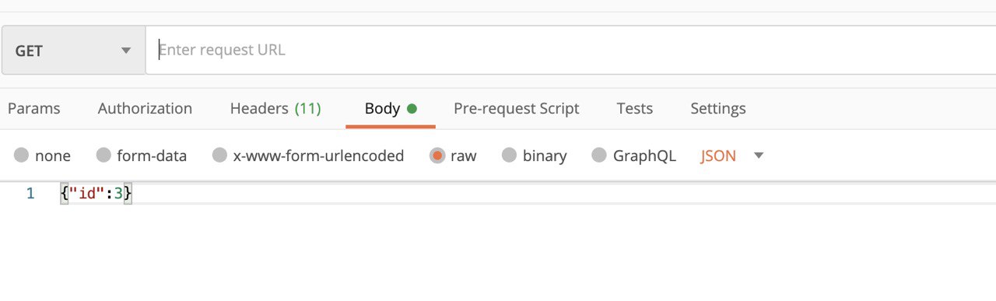The image size is (996, 301).
Task: Open the GET method dropdown
Action: (x=73, y=51)
